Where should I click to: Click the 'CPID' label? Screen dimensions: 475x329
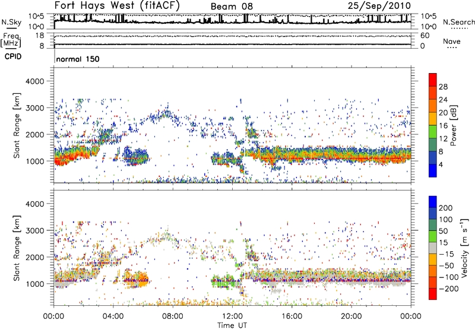click(x=13, y=56)
